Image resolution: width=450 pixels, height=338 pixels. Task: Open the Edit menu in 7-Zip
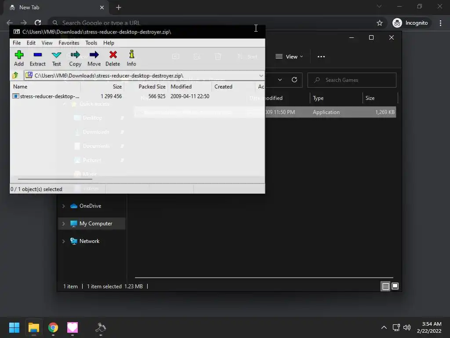[31, 43]
